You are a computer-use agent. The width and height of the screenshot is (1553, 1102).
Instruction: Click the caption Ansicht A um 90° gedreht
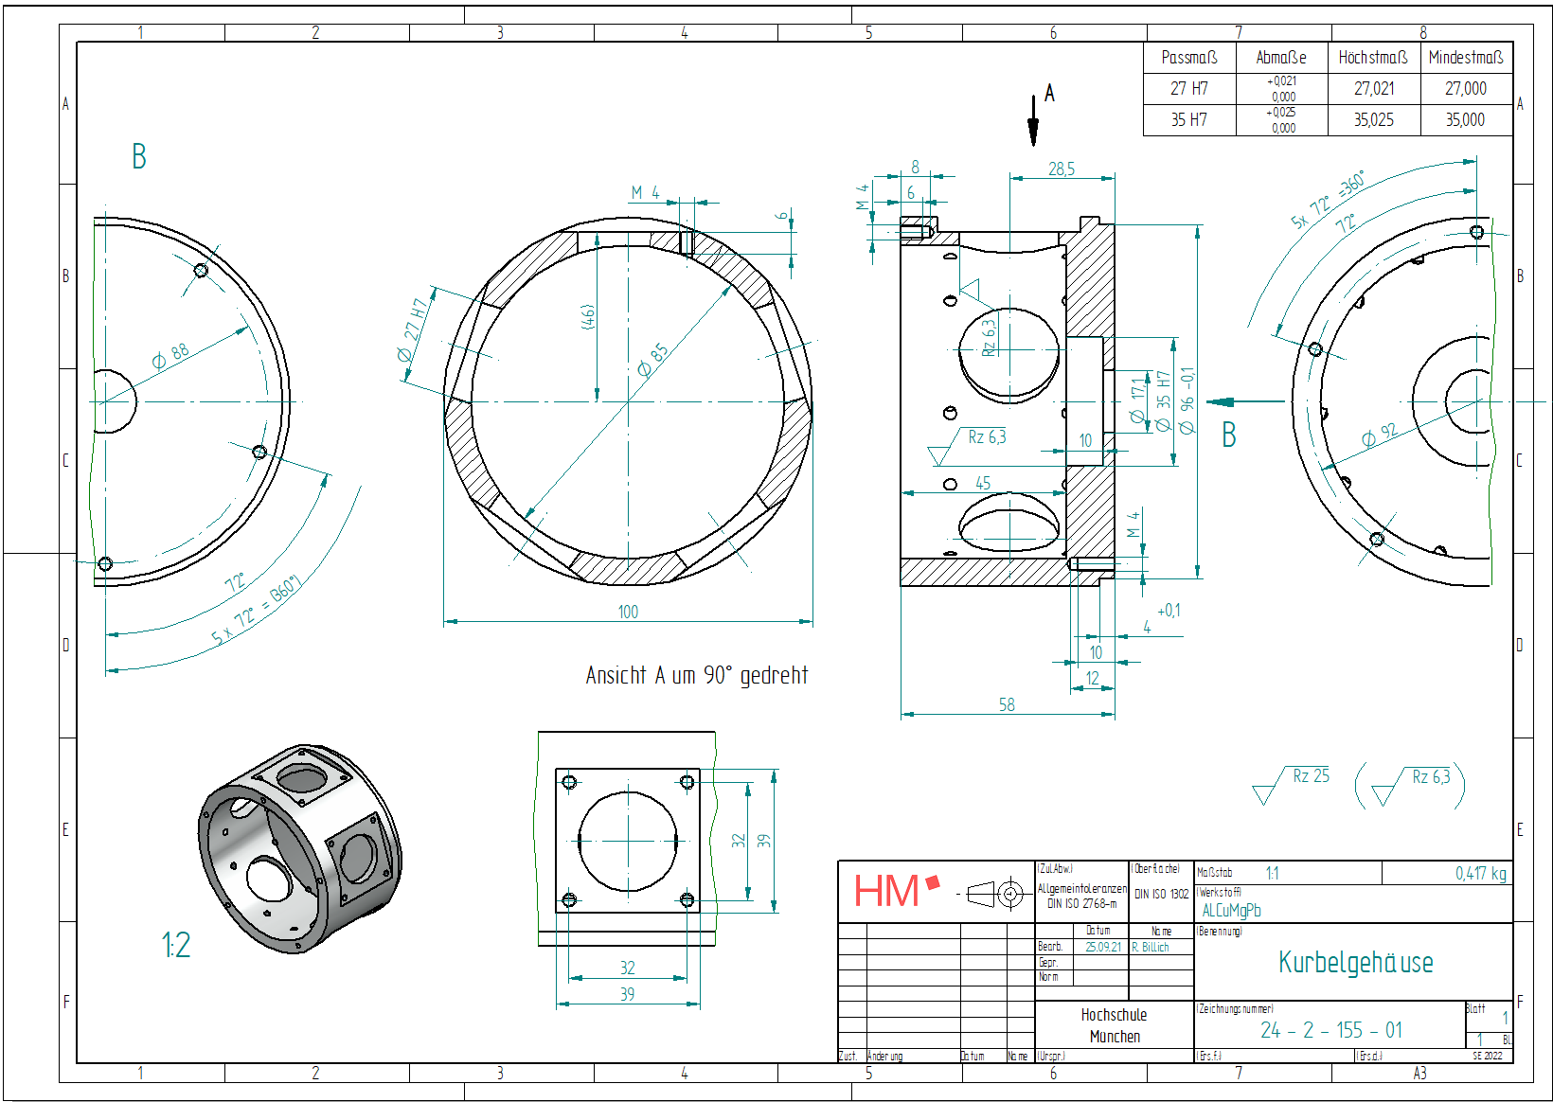(696, 675)
